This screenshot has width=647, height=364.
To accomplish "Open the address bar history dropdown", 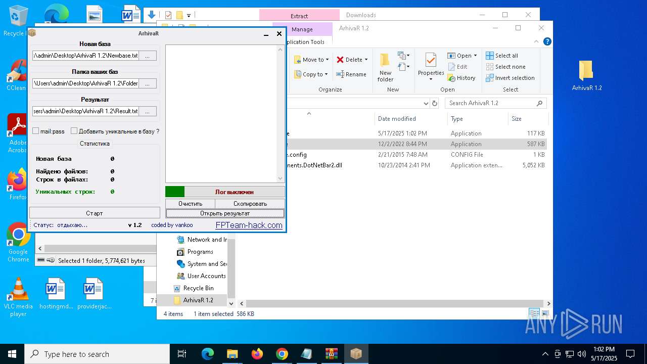I will pyautogui.click(x=426, y=103).
